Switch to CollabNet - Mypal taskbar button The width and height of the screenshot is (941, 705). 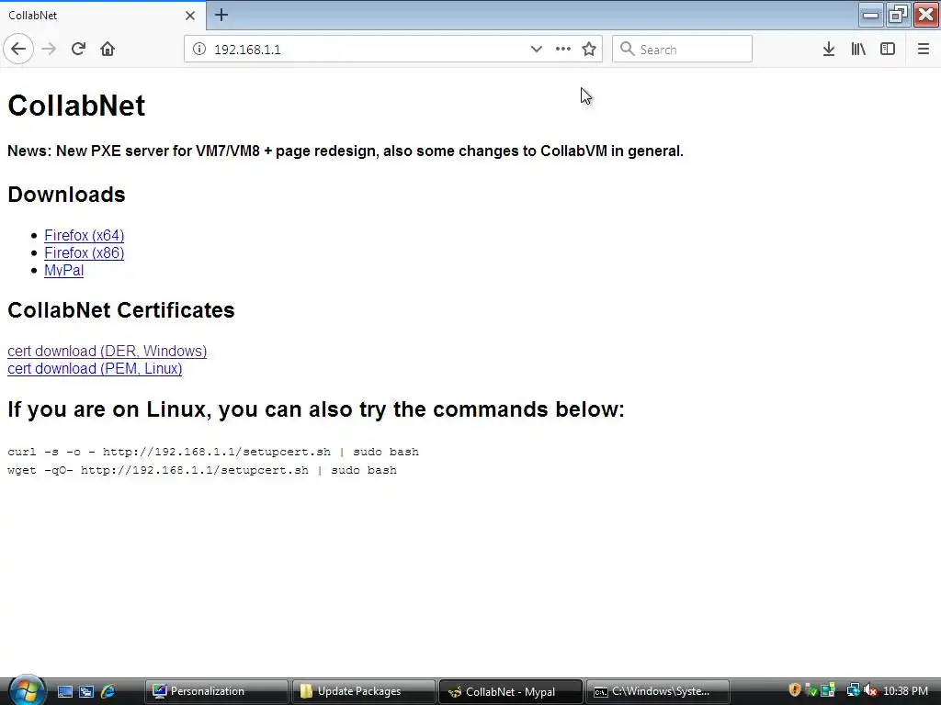[x=511, y=691]
